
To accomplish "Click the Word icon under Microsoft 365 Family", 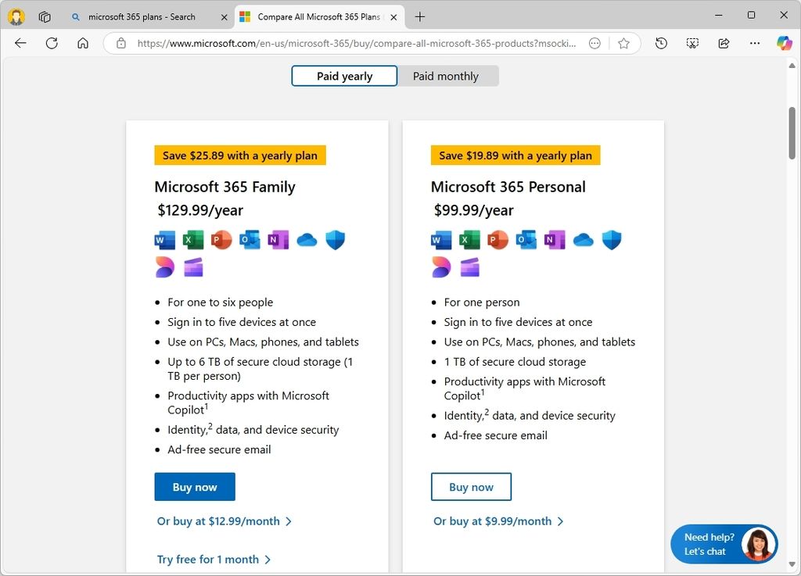I will 164,240.
